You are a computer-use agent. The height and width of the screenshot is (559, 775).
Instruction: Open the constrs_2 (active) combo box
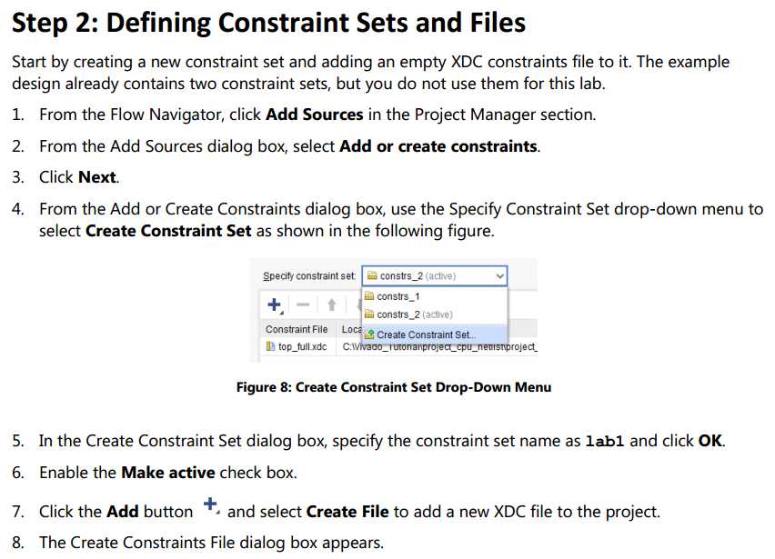(x=435, y=276)
